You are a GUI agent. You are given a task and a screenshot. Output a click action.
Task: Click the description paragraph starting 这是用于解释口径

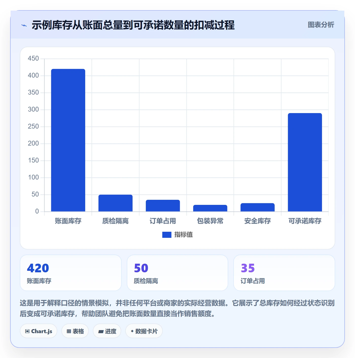coord(177,308)
